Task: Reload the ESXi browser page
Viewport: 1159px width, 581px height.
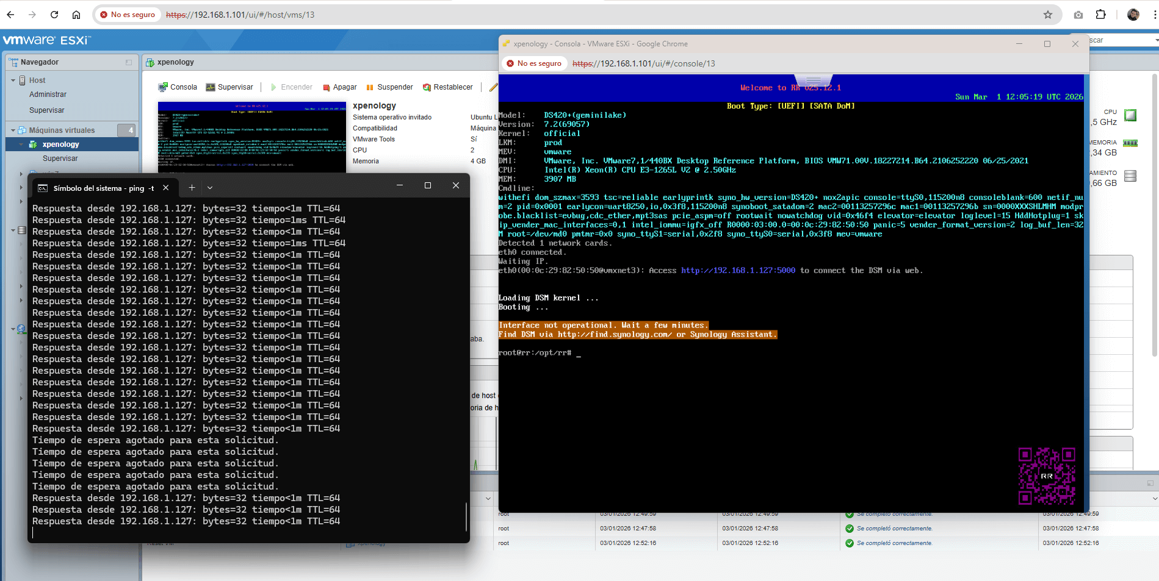Action: [54, 15]
